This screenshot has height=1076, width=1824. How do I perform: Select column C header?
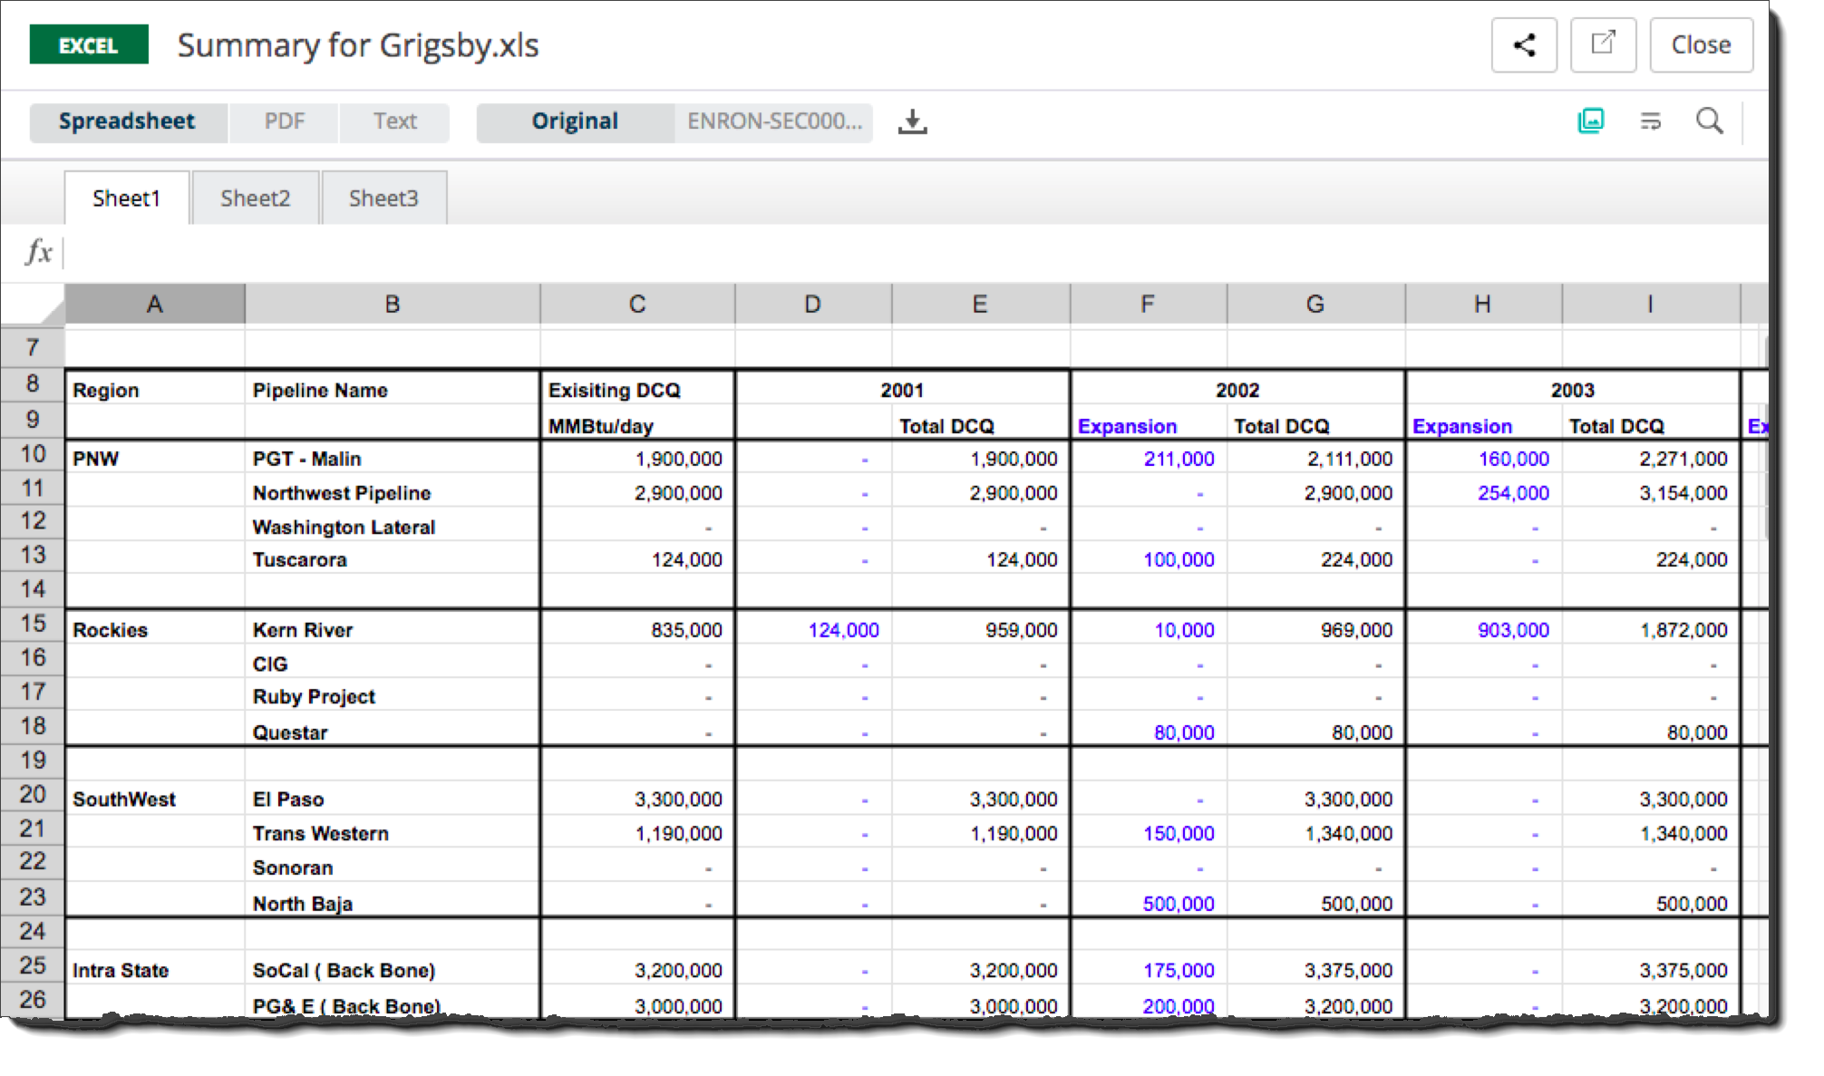click(x=637, y=305)
